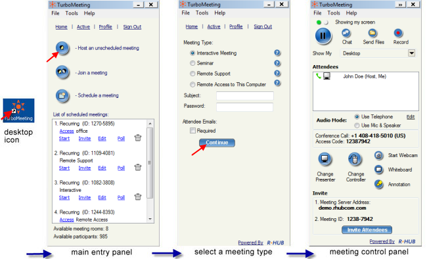The image size is (427, 259).
Task: Open the TurboMeeting desktop icon
Action: [18, 110]
